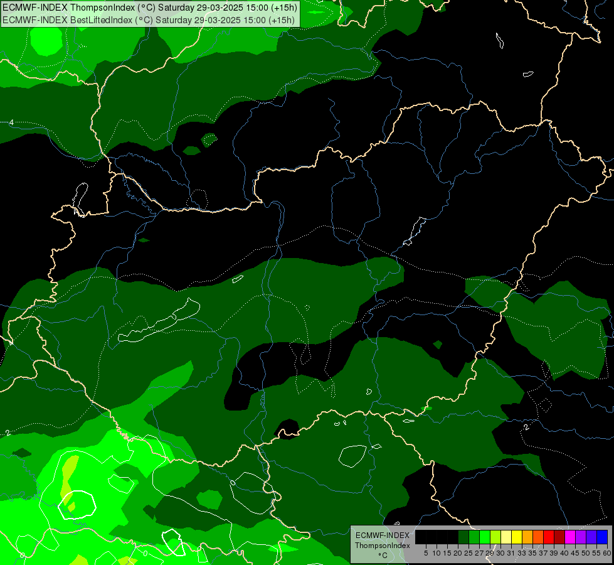614x565 pixels.
Task: Select the purple 45-50 legend swatch
Action: pos(581,537)
